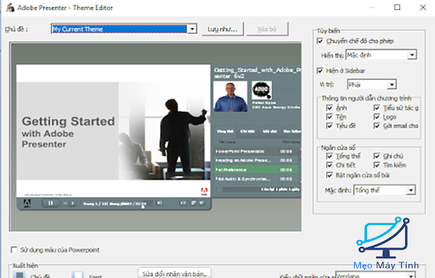Open the 'Chủ đề' theme dropdown arrow
The height and width of the screenshot is (278, 435).
pyautogui.click(x=192, y=28)
